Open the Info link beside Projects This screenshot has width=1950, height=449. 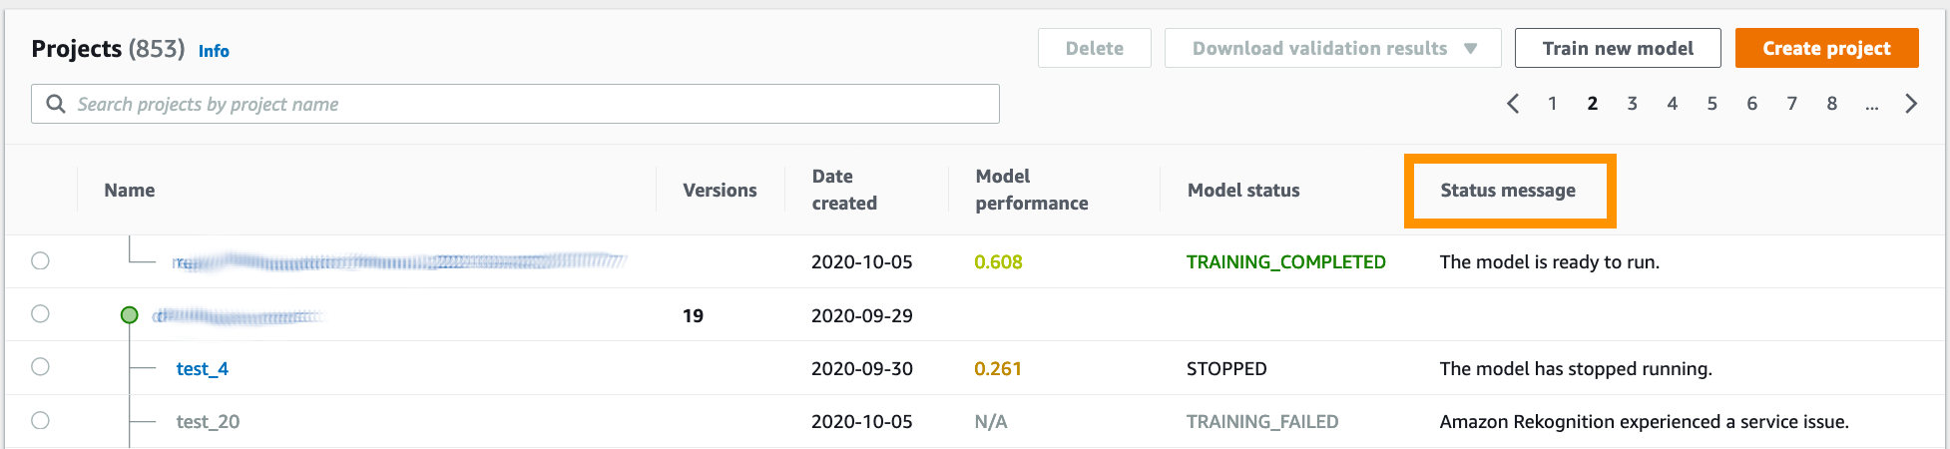point(214,51)
